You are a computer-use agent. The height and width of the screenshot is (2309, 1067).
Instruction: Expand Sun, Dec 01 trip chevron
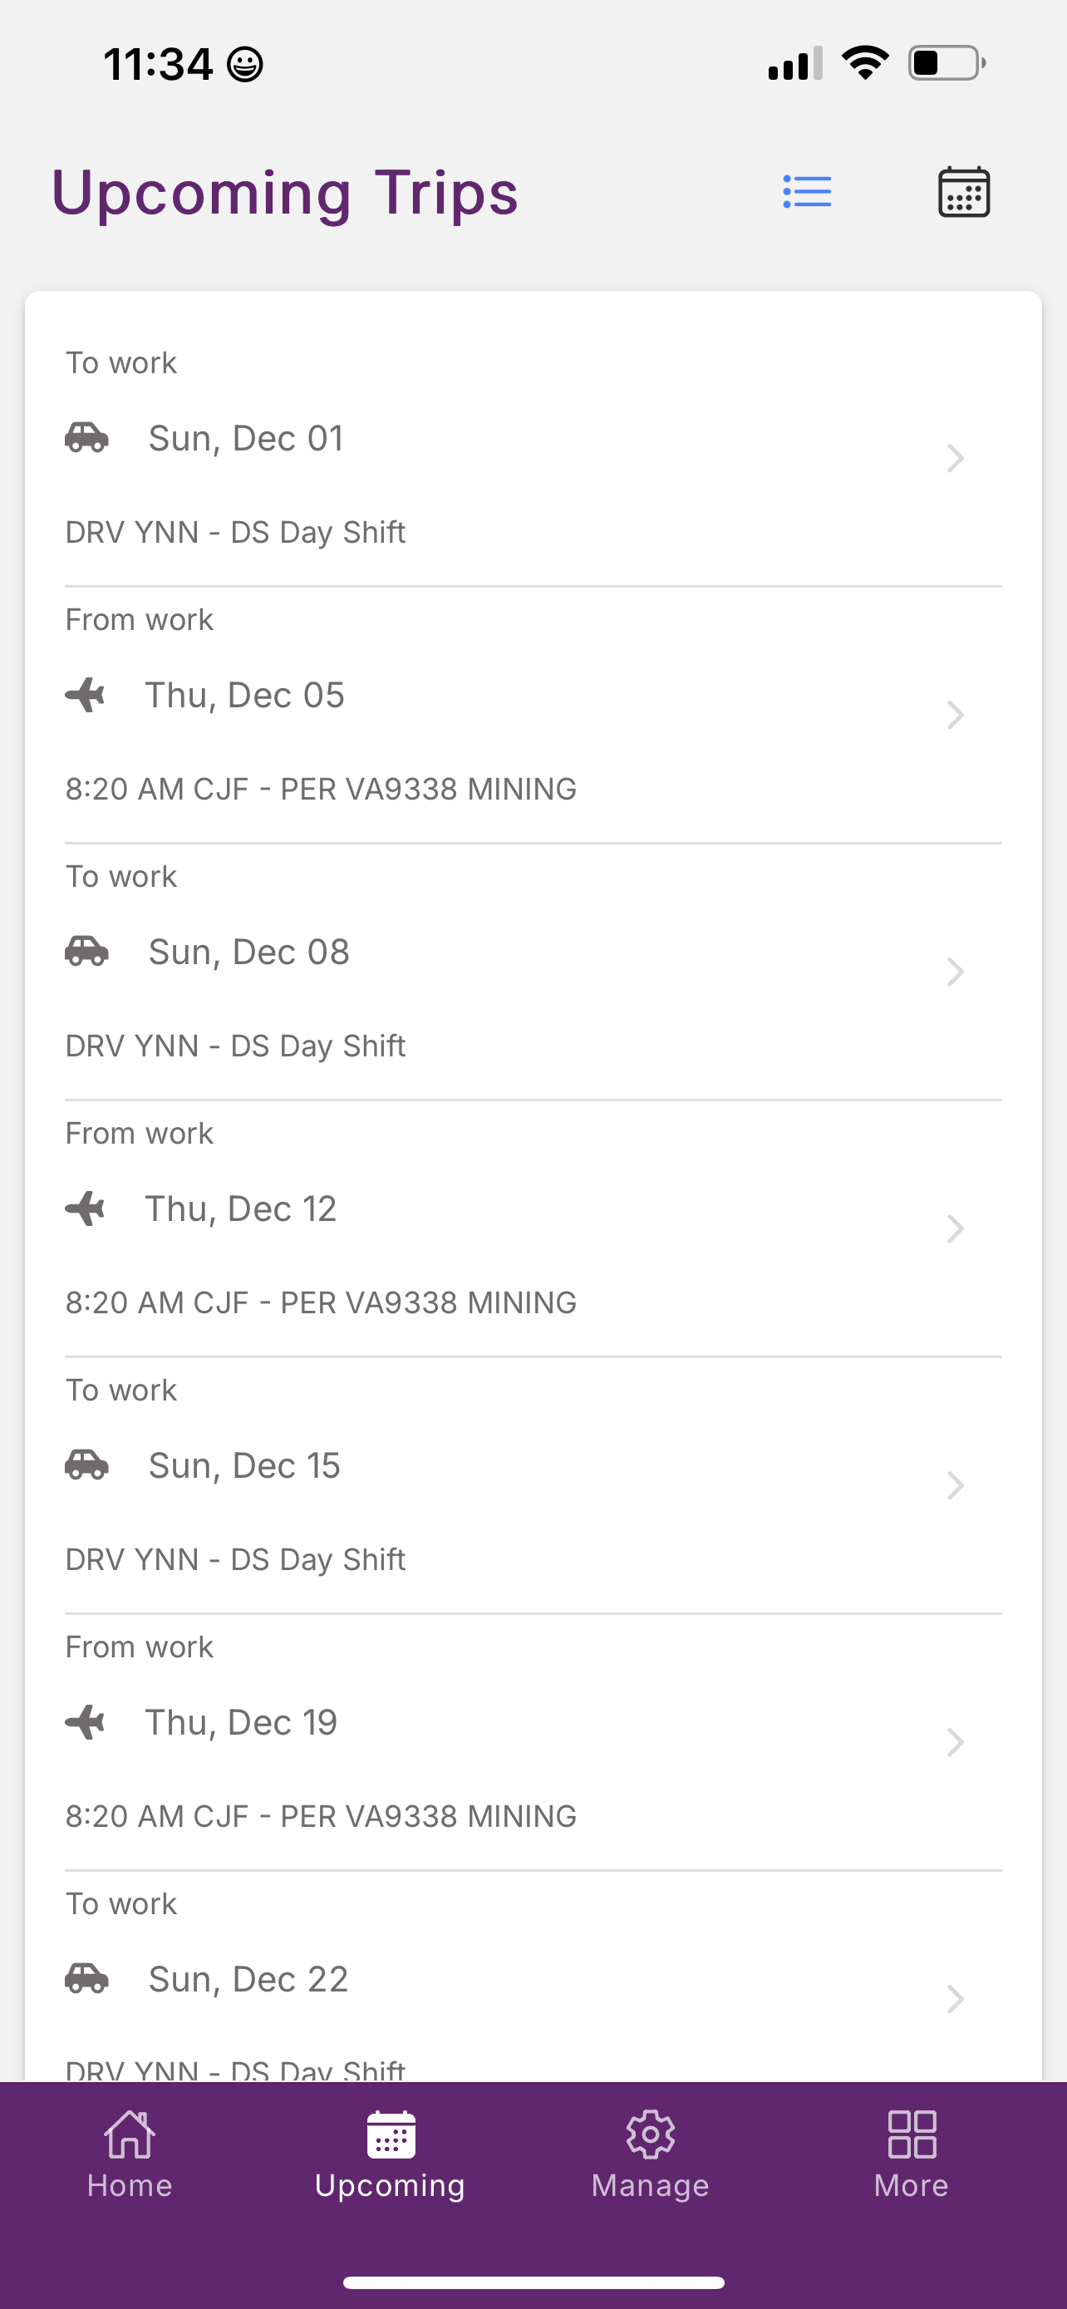pyautogui.click(x=955, y=458)
